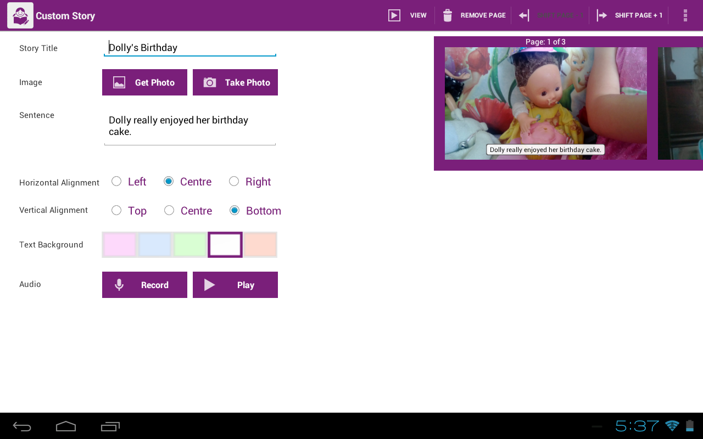Click the 'Custom Story' app title
The image size is (703, 439).
point(65,16)
